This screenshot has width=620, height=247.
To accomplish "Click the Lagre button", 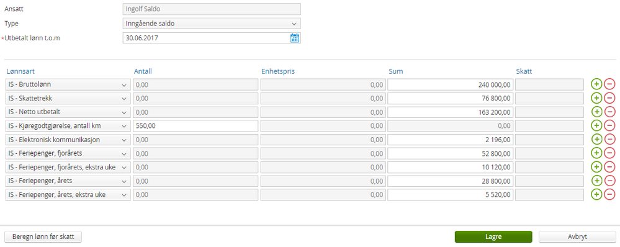I will pos(493,236).
